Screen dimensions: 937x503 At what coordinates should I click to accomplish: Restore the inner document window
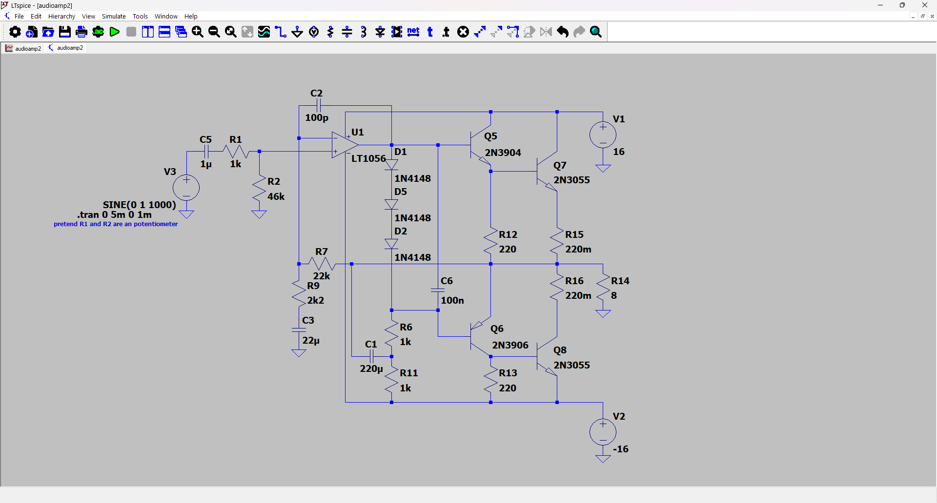click(x=922, y=17)
